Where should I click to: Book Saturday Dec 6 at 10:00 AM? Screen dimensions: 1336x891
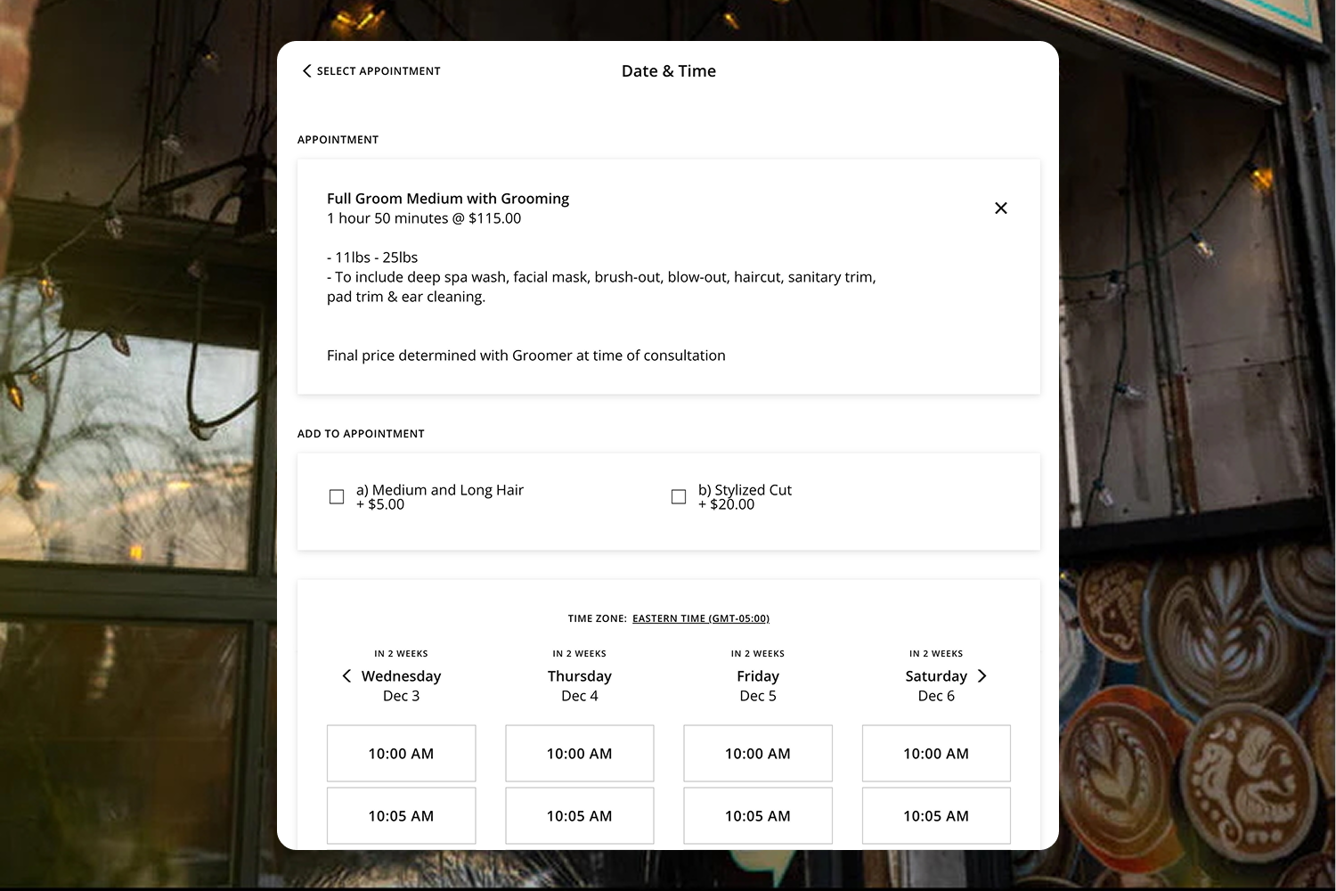click(x=936, y=754)
